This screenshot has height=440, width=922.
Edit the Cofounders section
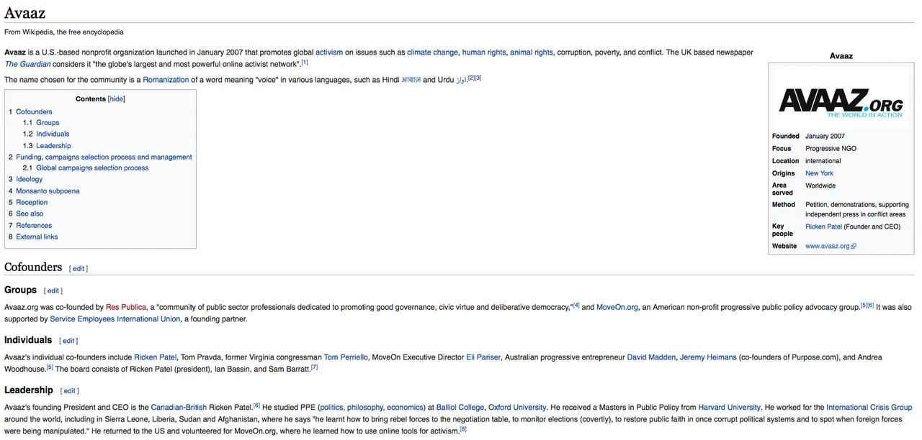(79, 269)
